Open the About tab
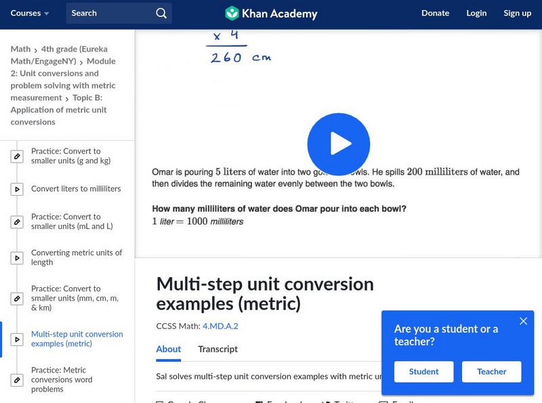542x403 pixels. [x=168, y=350]
